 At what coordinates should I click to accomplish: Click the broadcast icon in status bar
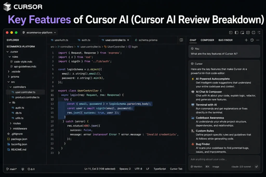[23, 169]
